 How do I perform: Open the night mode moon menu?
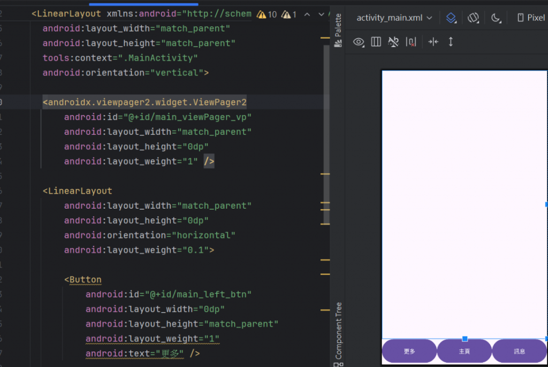pyautogui.click(x=496, y=18)
